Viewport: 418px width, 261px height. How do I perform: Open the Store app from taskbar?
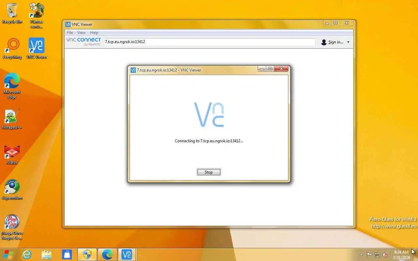point(67,254)
